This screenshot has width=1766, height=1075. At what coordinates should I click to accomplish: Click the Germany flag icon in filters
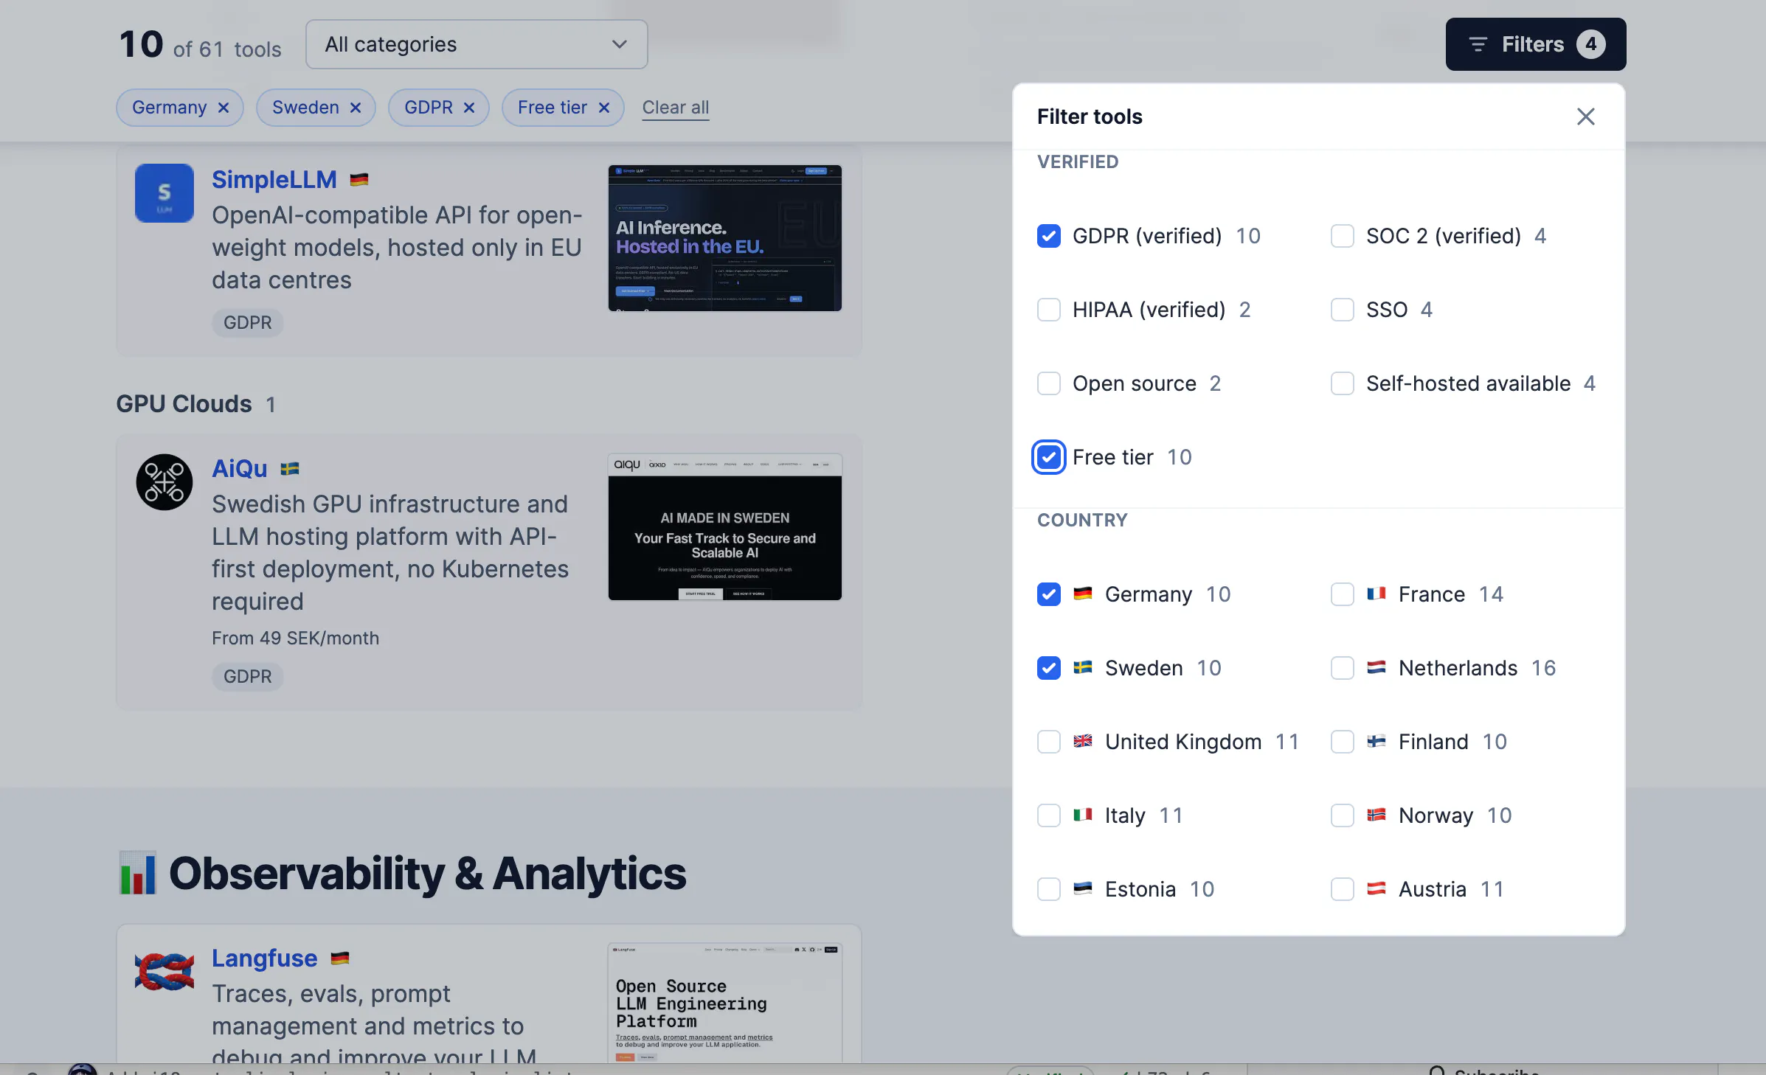pyautogui.click(x=1083, y=594)
